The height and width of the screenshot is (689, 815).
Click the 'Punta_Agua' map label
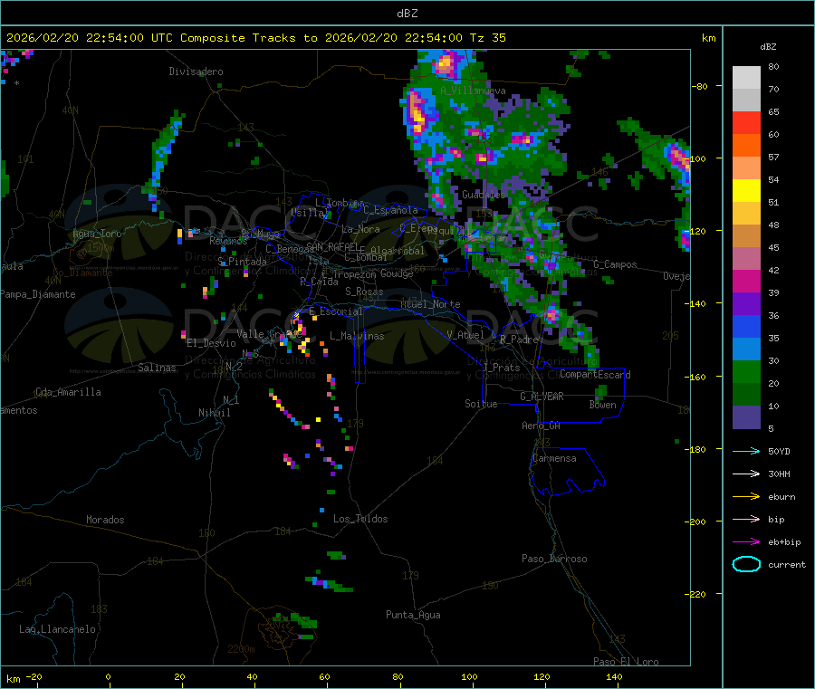coord(413,615)
